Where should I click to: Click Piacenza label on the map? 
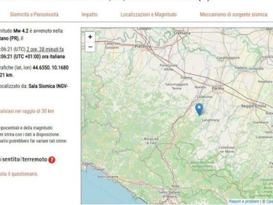point(143,46)
